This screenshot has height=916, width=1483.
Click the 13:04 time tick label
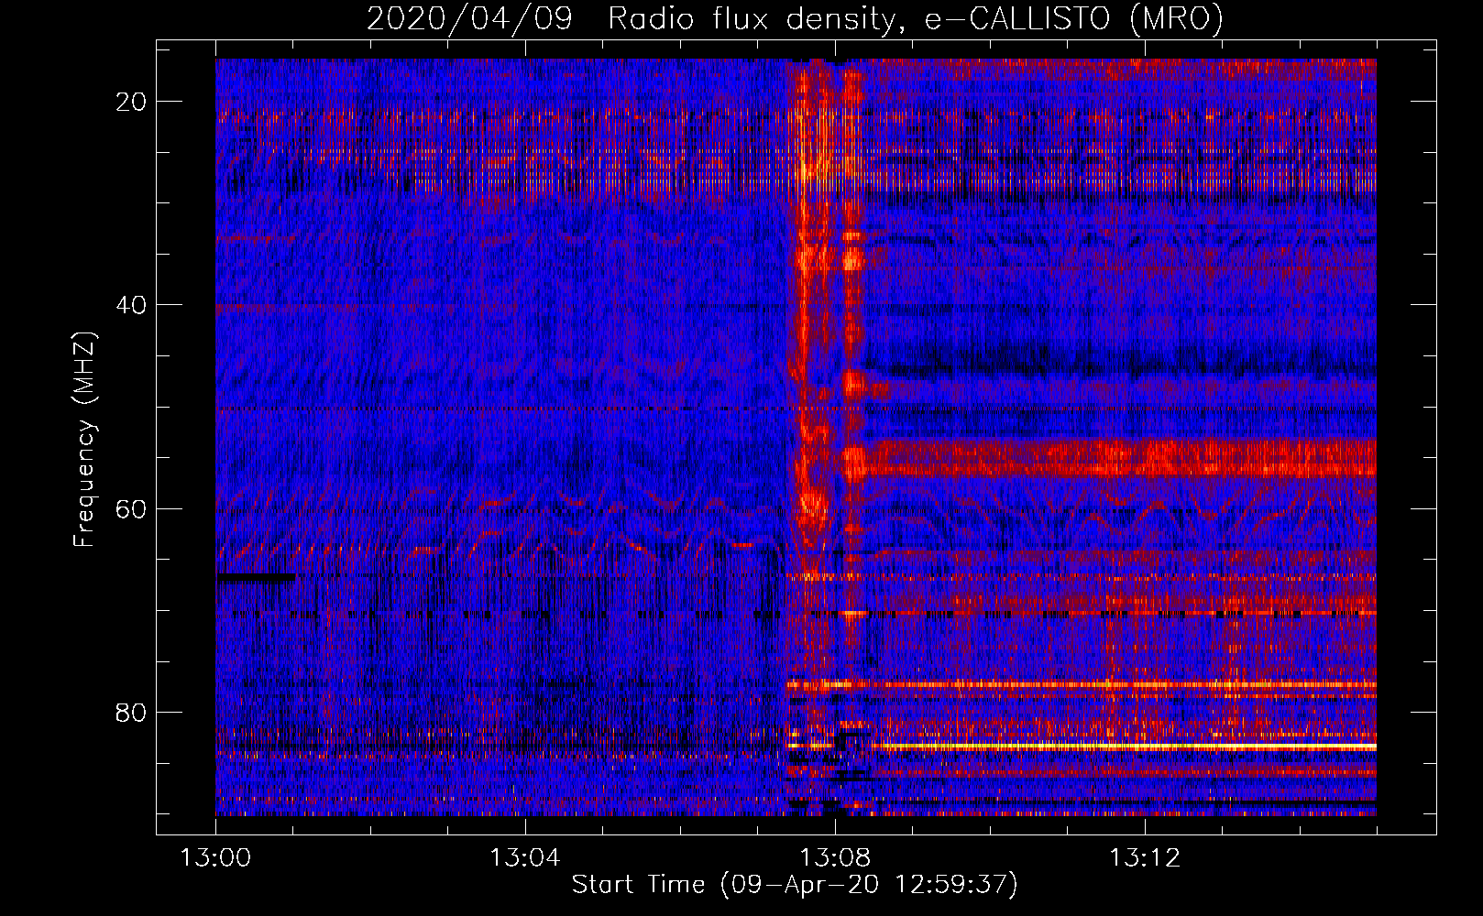tap(524, 858)
